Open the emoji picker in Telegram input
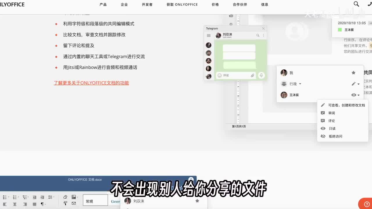 pos(219,75)
